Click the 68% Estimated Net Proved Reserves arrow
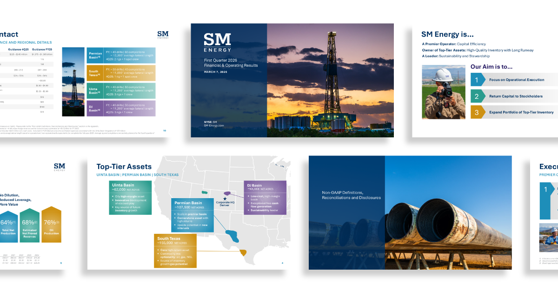The height and width of the screenshot is (297, 558). coord(29,225)
